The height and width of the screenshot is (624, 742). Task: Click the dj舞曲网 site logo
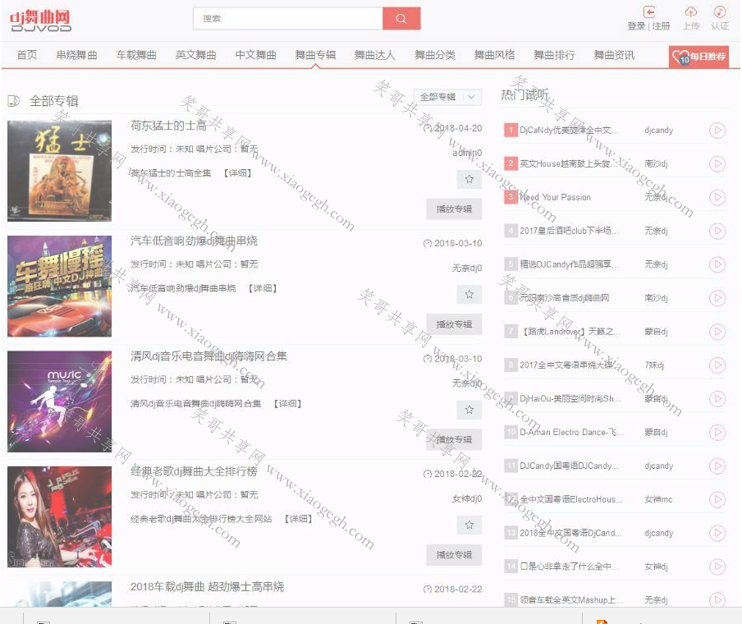(40, 20)
